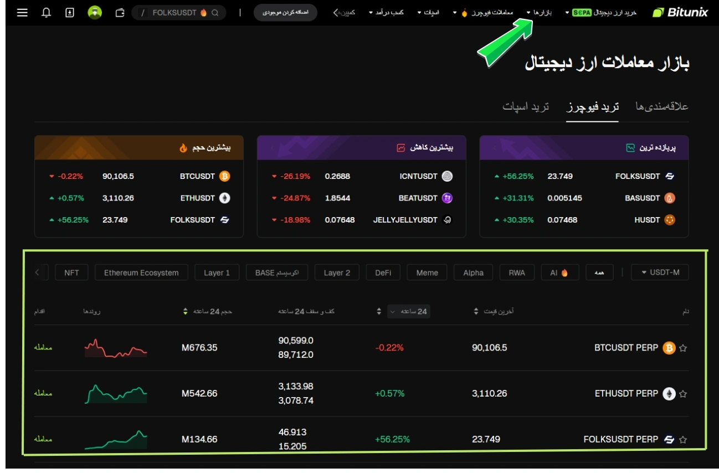This screenshot has width=719, height=473.
Task: Click FOLKSUSDT coin icon in top gainers card
Action: pos(670,176)
